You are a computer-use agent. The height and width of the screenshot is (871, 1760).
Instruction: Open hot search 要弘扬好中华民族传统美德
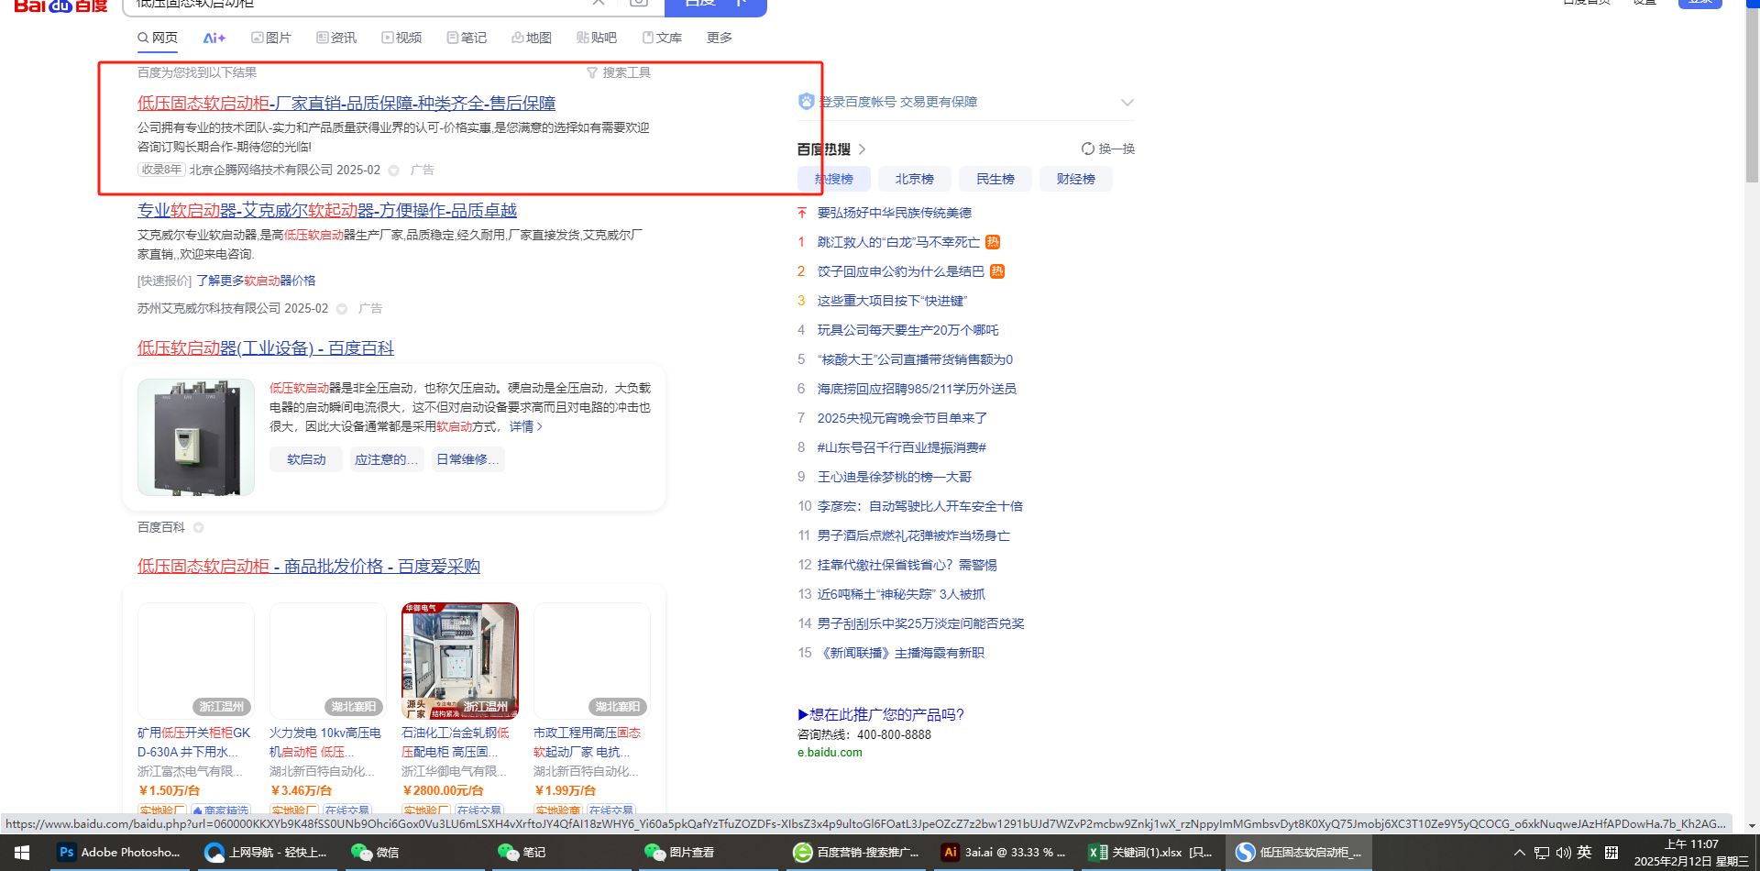point(895,213)
